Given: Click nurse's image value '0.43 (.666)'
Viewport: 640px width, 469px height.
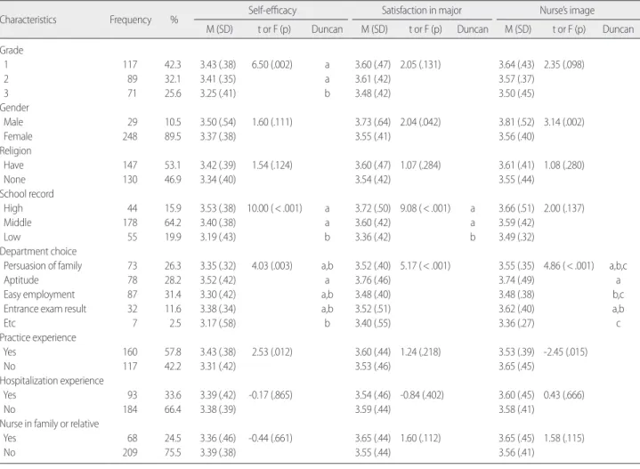Looking at the screenshot, I should 564,395.
